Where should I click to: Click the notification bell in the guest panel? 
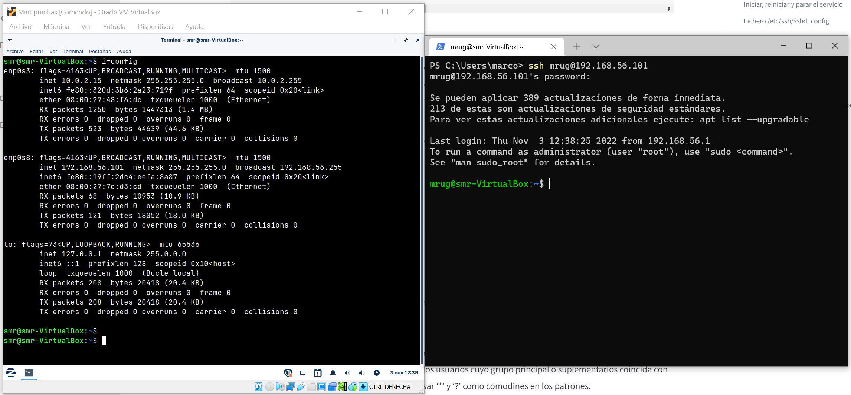click(333, 373)
